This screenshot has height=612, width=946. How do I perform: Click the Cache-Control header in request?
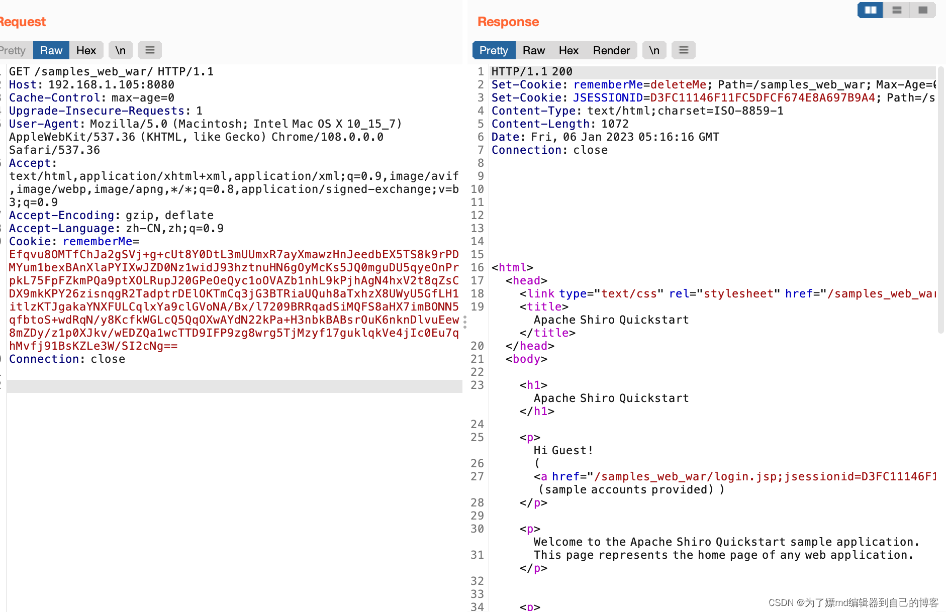(91, 97)
